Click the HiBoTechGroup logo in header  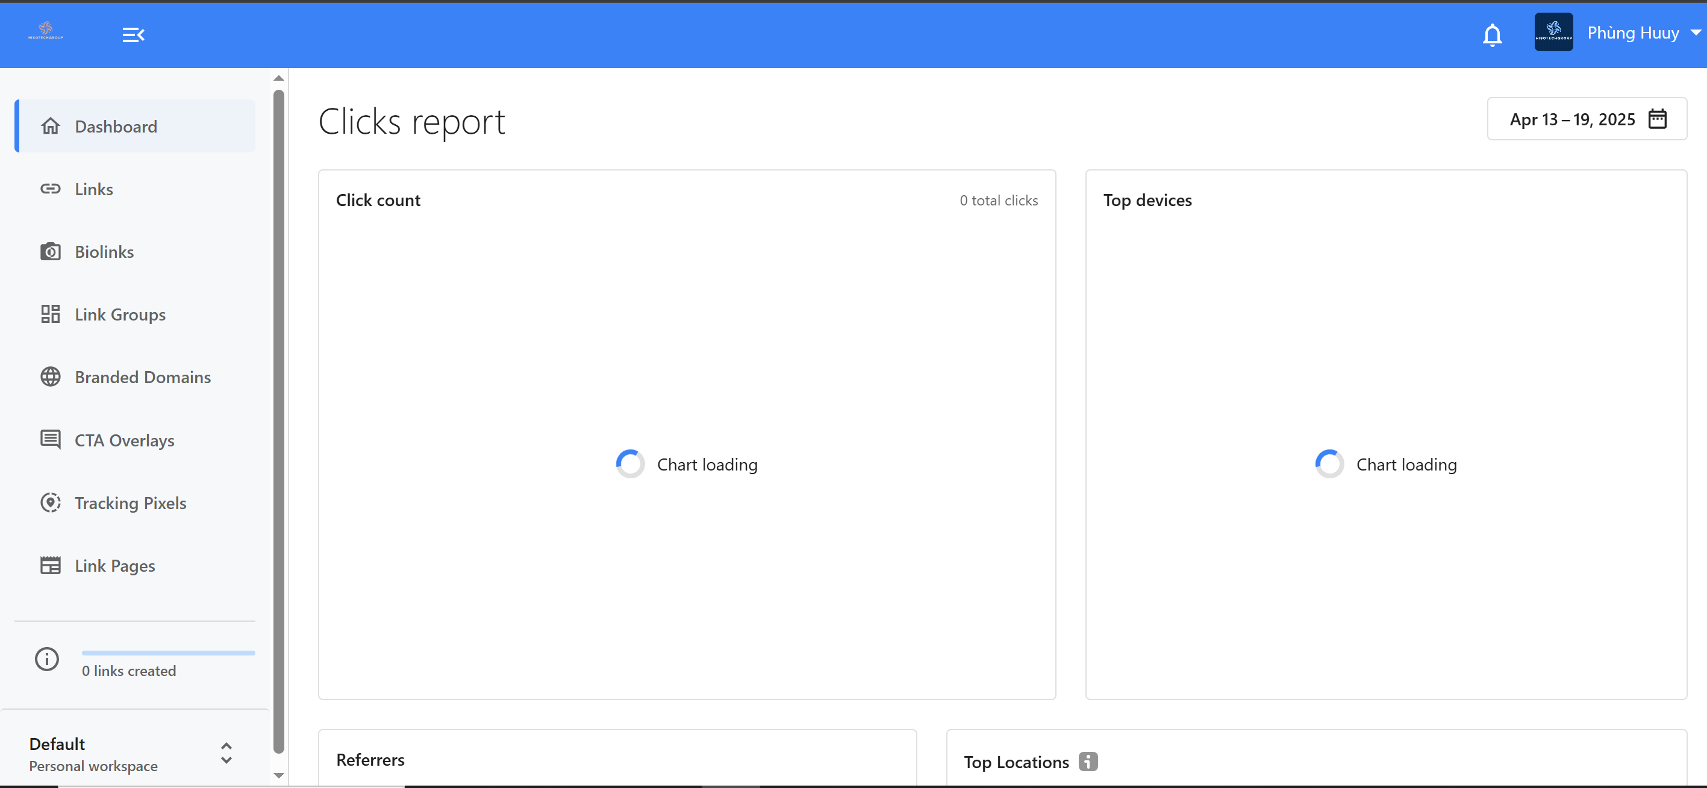46,31
